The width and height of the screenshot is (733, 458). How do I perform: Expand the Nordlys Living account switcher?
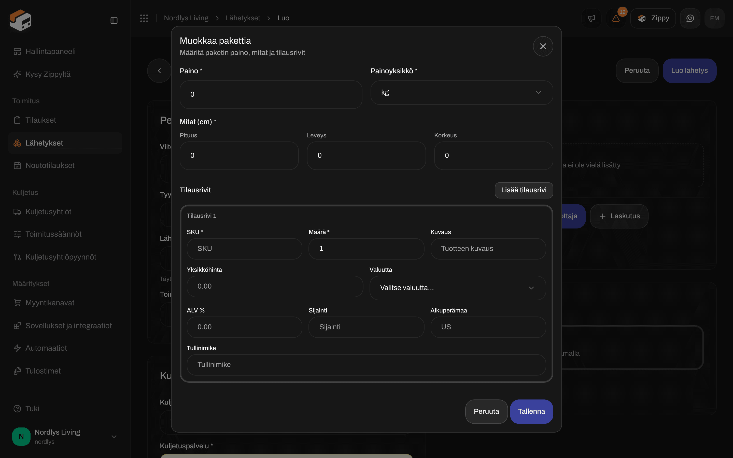click(x=65, y=436)
